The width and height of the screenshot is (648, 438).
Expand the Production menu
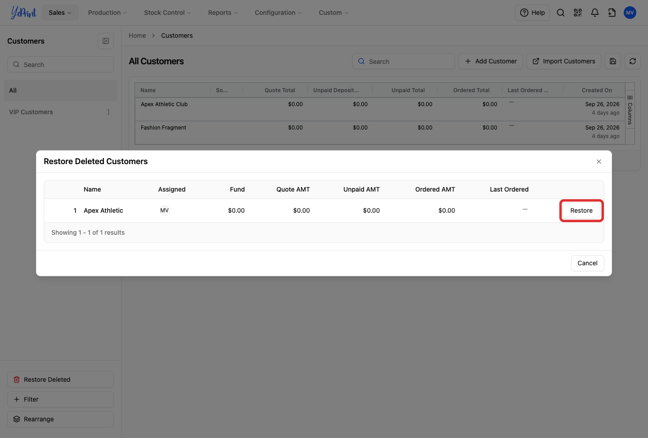(108, 13)
